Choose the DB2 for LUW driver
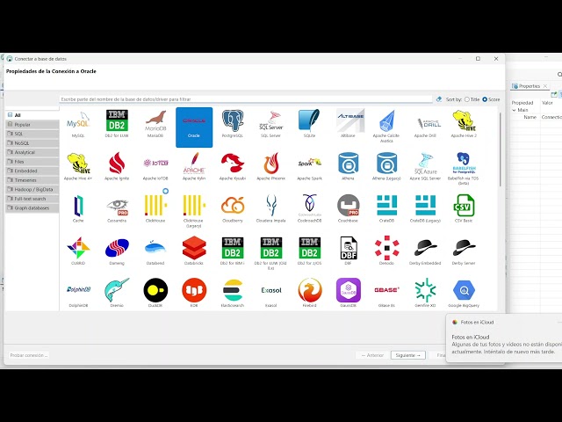Viewport: 562px width, 422px height. (117, 124)
